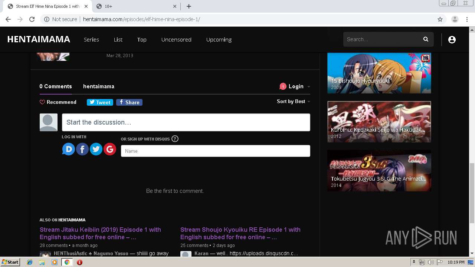Viewport: 475px width, 267px height.
Task: Open the red Opera taskbar icon
Action: pyautogui.click(x=79, y=262)
